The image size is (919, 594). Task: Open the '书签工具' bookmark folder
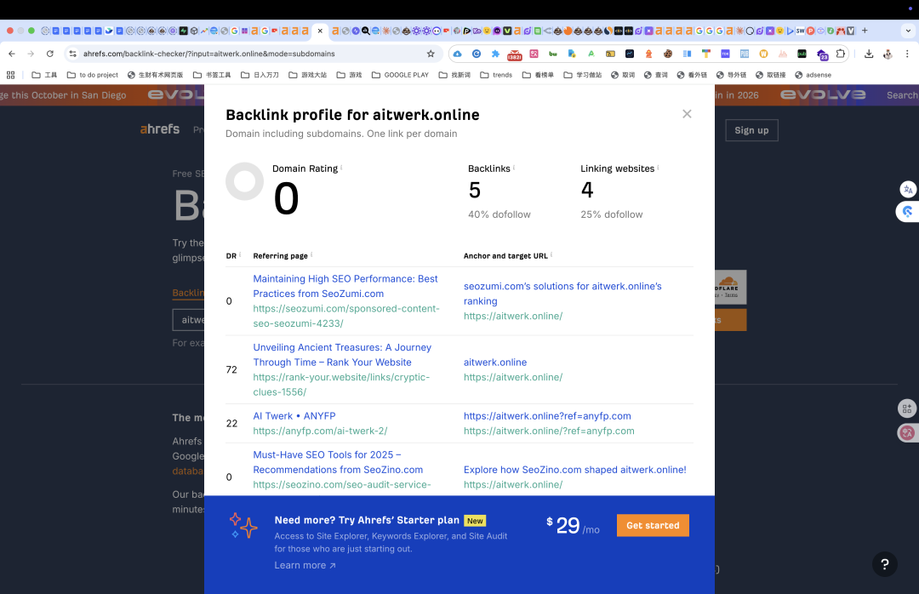click(x=212, y=75)
